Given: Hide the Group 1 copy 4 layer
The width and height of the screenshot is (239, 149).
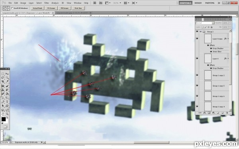Looking at the screenshot, I should pos(197,106).
